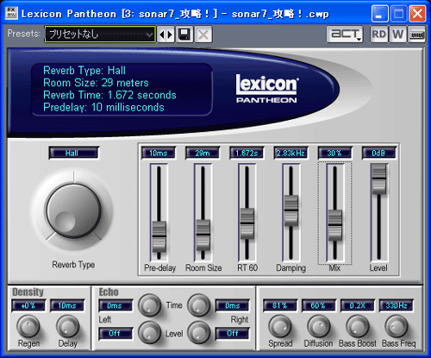
Task: Toggle the W automation write button
Action: point(398,35)
